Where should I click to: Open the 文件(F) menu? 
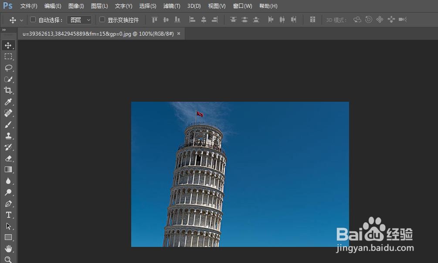coord(29,6)
